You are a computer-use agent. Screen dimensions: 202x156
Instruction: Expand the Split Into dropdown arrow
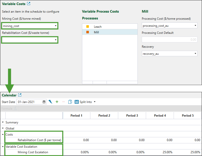coord(95,102)
